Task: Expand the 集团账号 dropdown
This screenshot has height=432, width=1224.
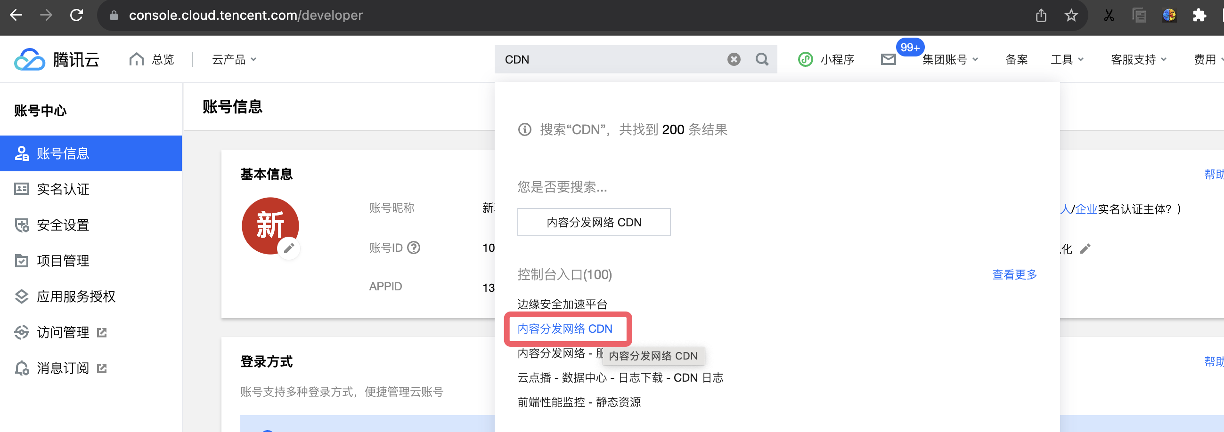Action: point(950,59)
